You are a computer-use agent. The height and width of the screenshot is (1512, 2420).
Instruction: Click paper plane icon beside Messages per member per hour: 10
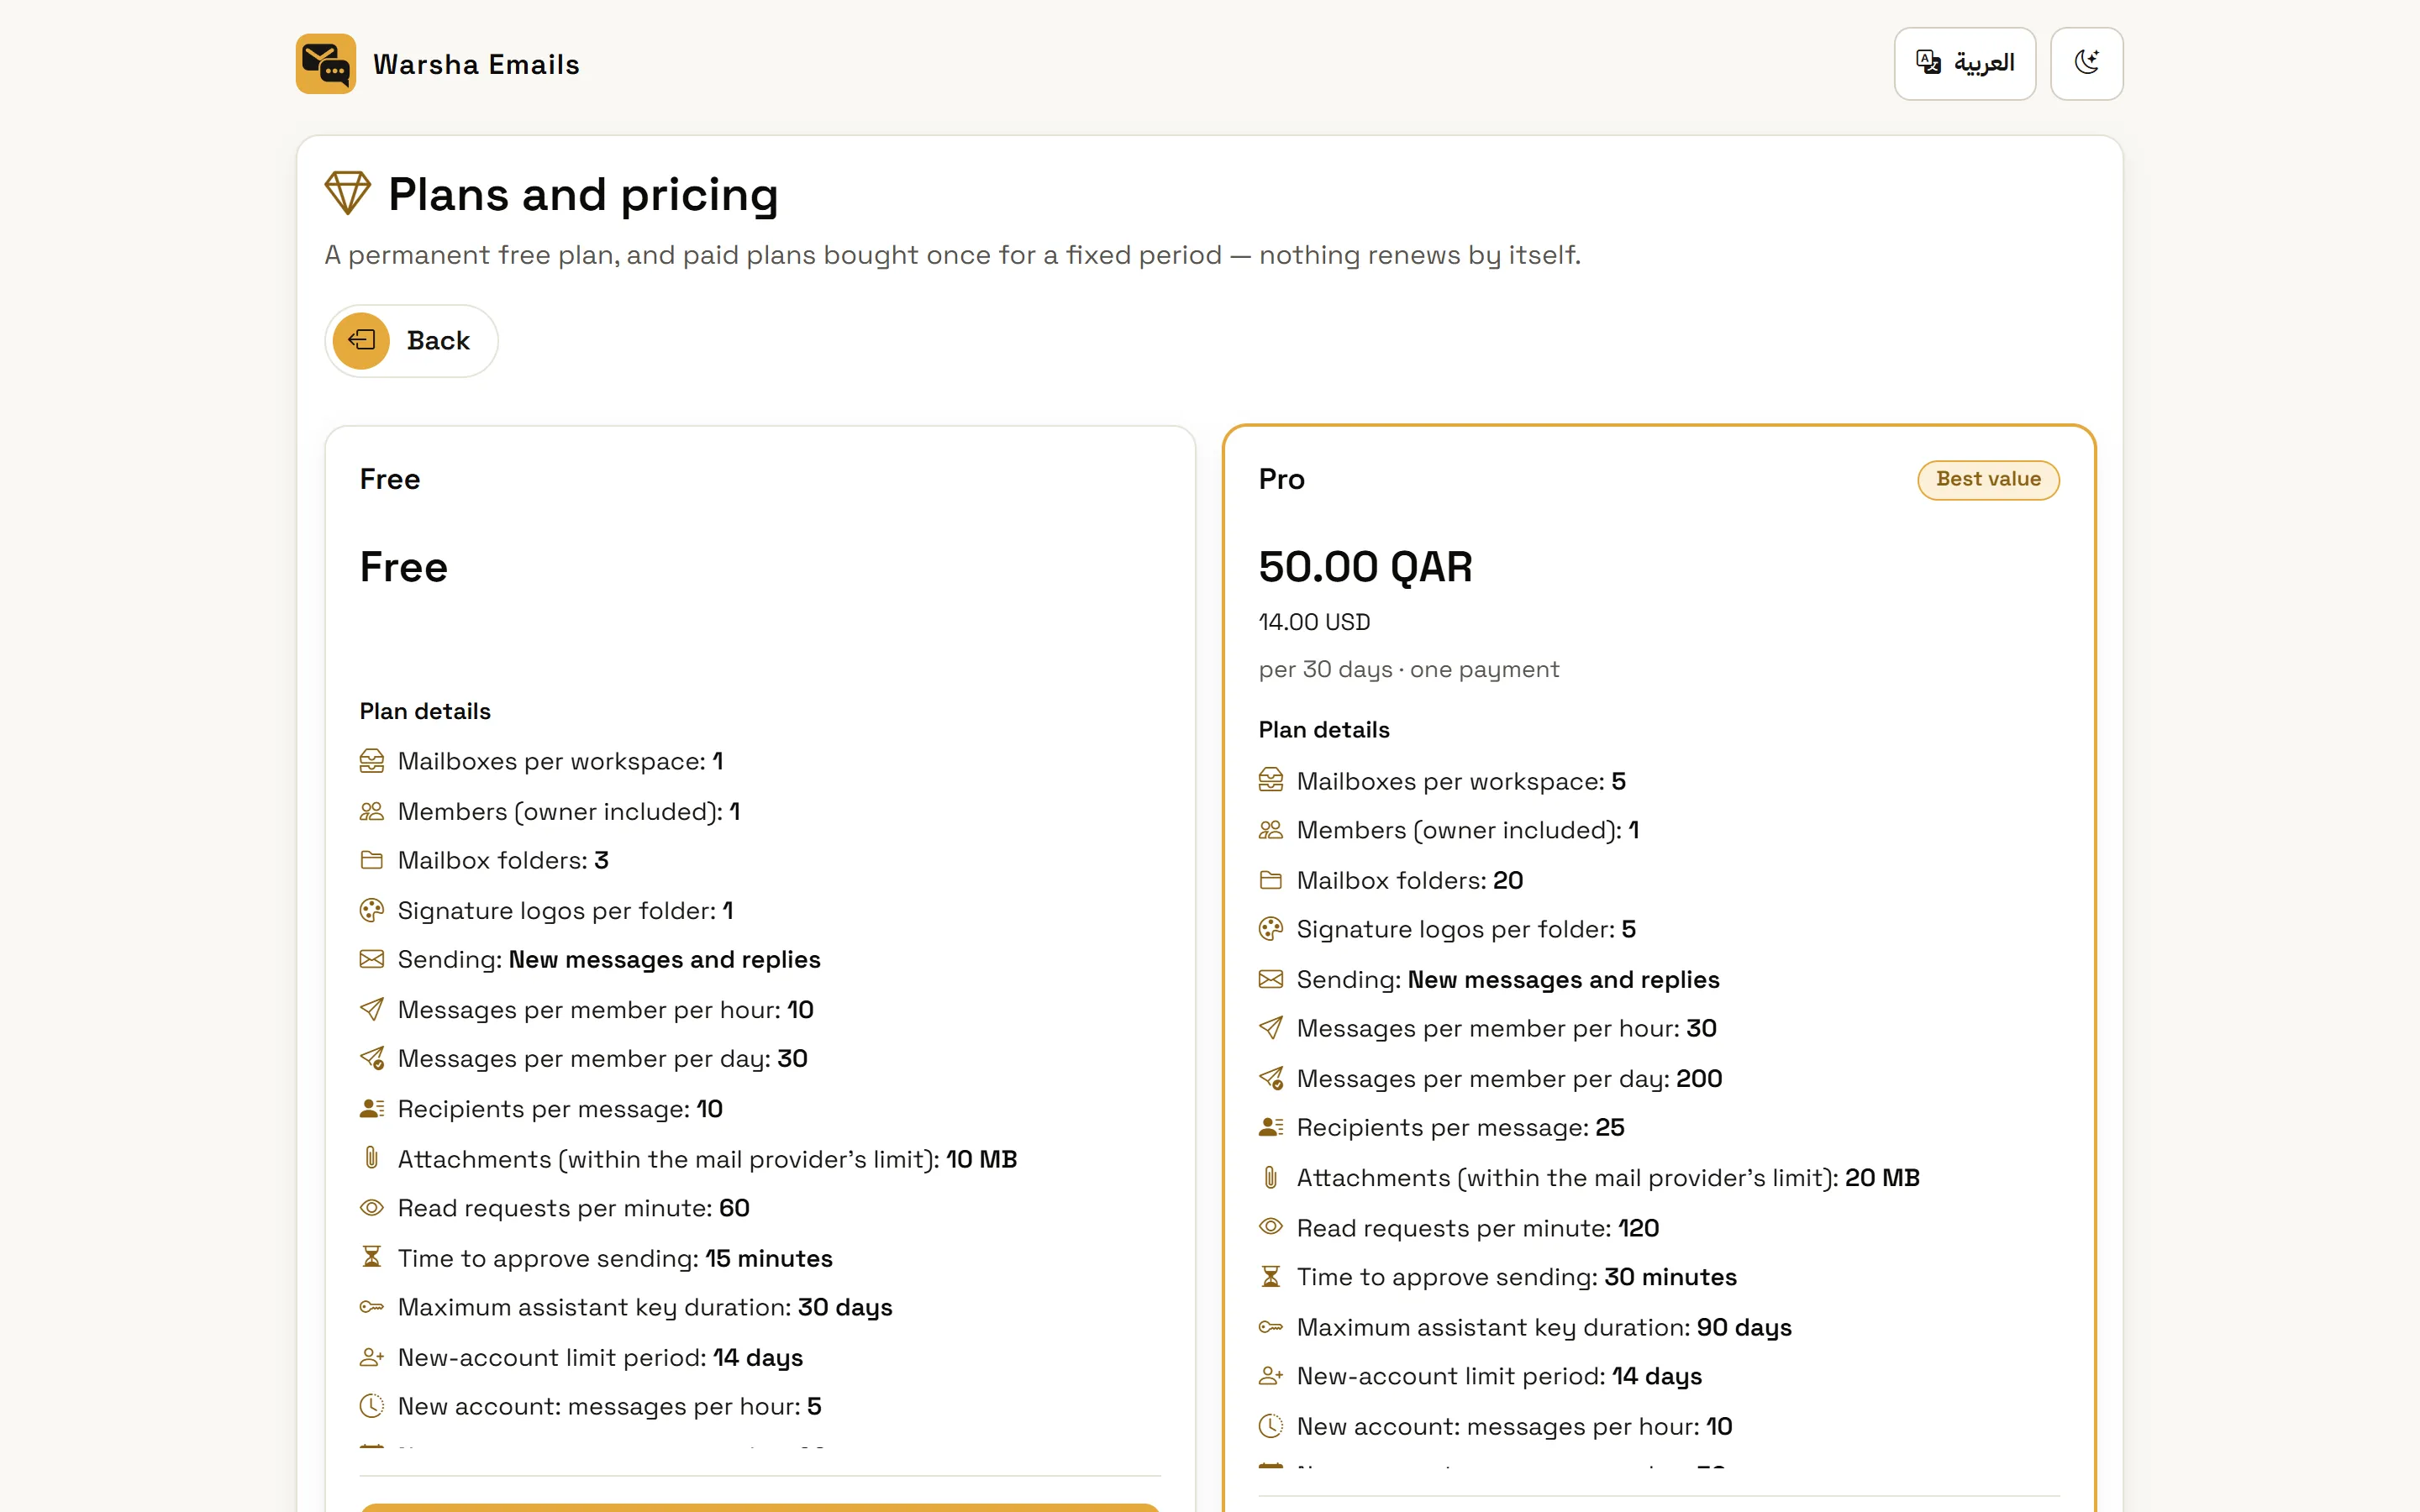coord(371,1009)
